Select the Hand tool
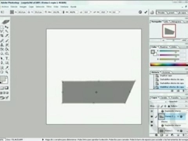This screenshot has height=141, width=188. pyautogui.click(x=2, y=72)
